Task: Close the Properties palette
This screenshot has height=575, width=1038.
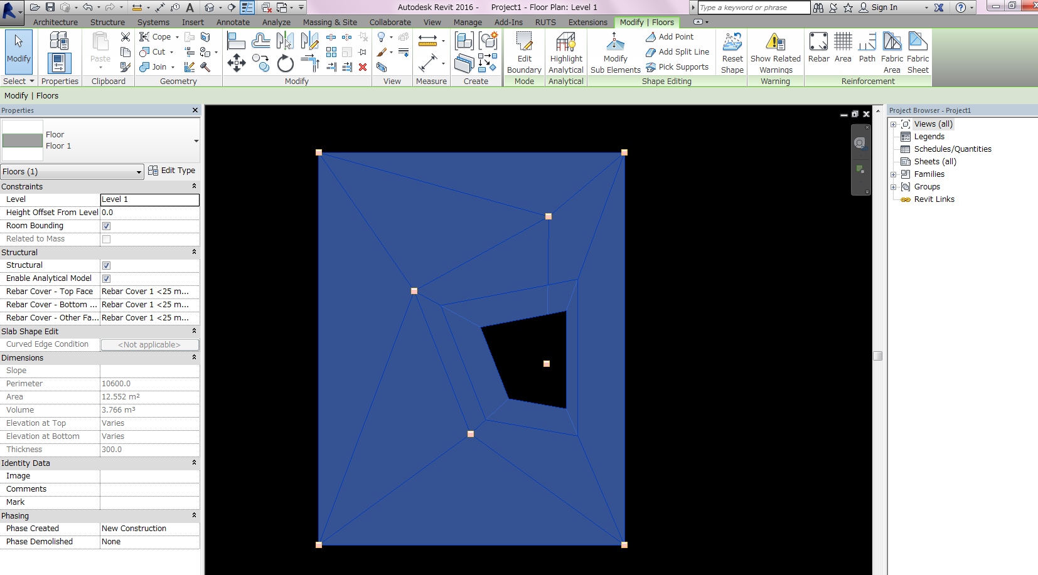Action: tap(195, 110)
